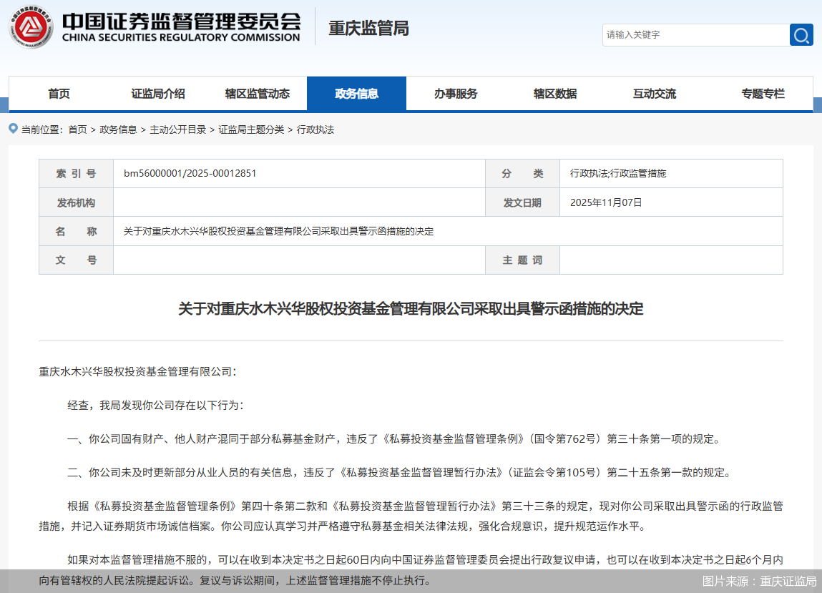Click the 重庆监管局 site title
This screenshot has width=822, height=593.
point(367,30)
